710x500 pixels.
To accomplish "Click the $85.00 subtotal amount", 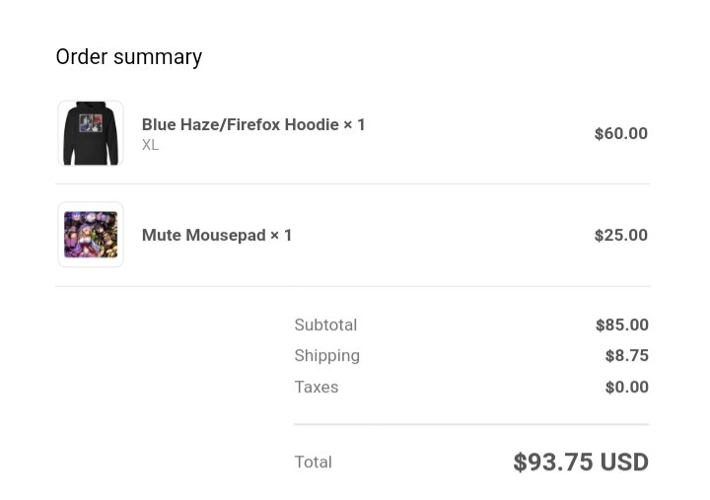I will [x=622, y=324].
